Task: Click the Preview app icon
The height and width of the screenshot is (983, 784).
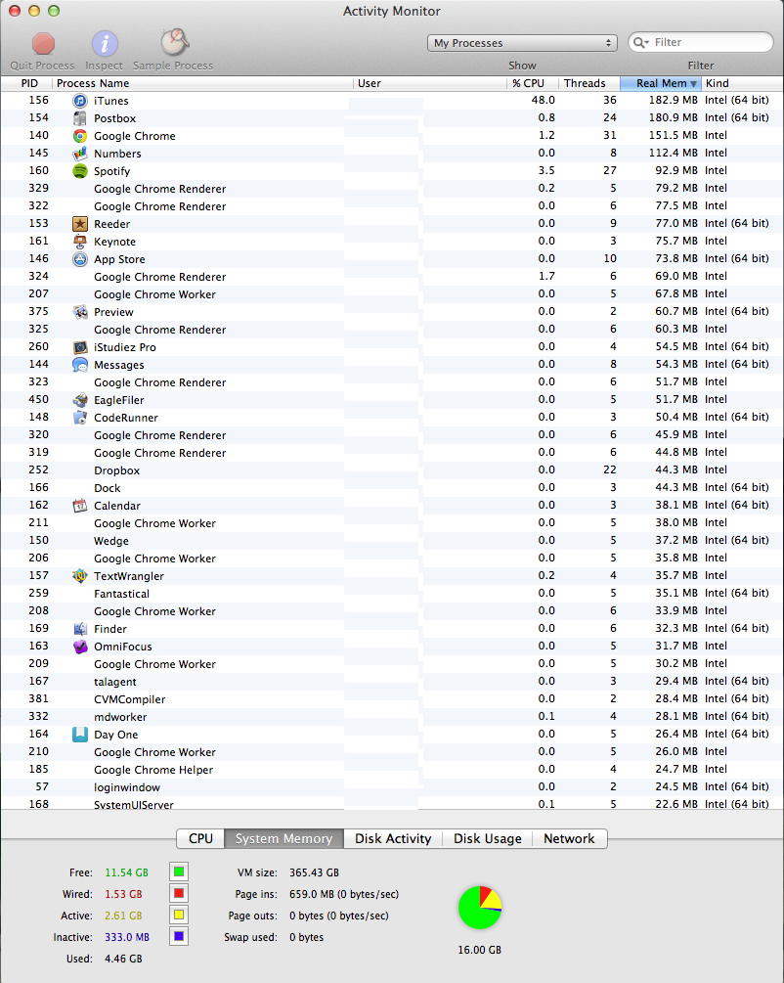Action: pos(79,312)
